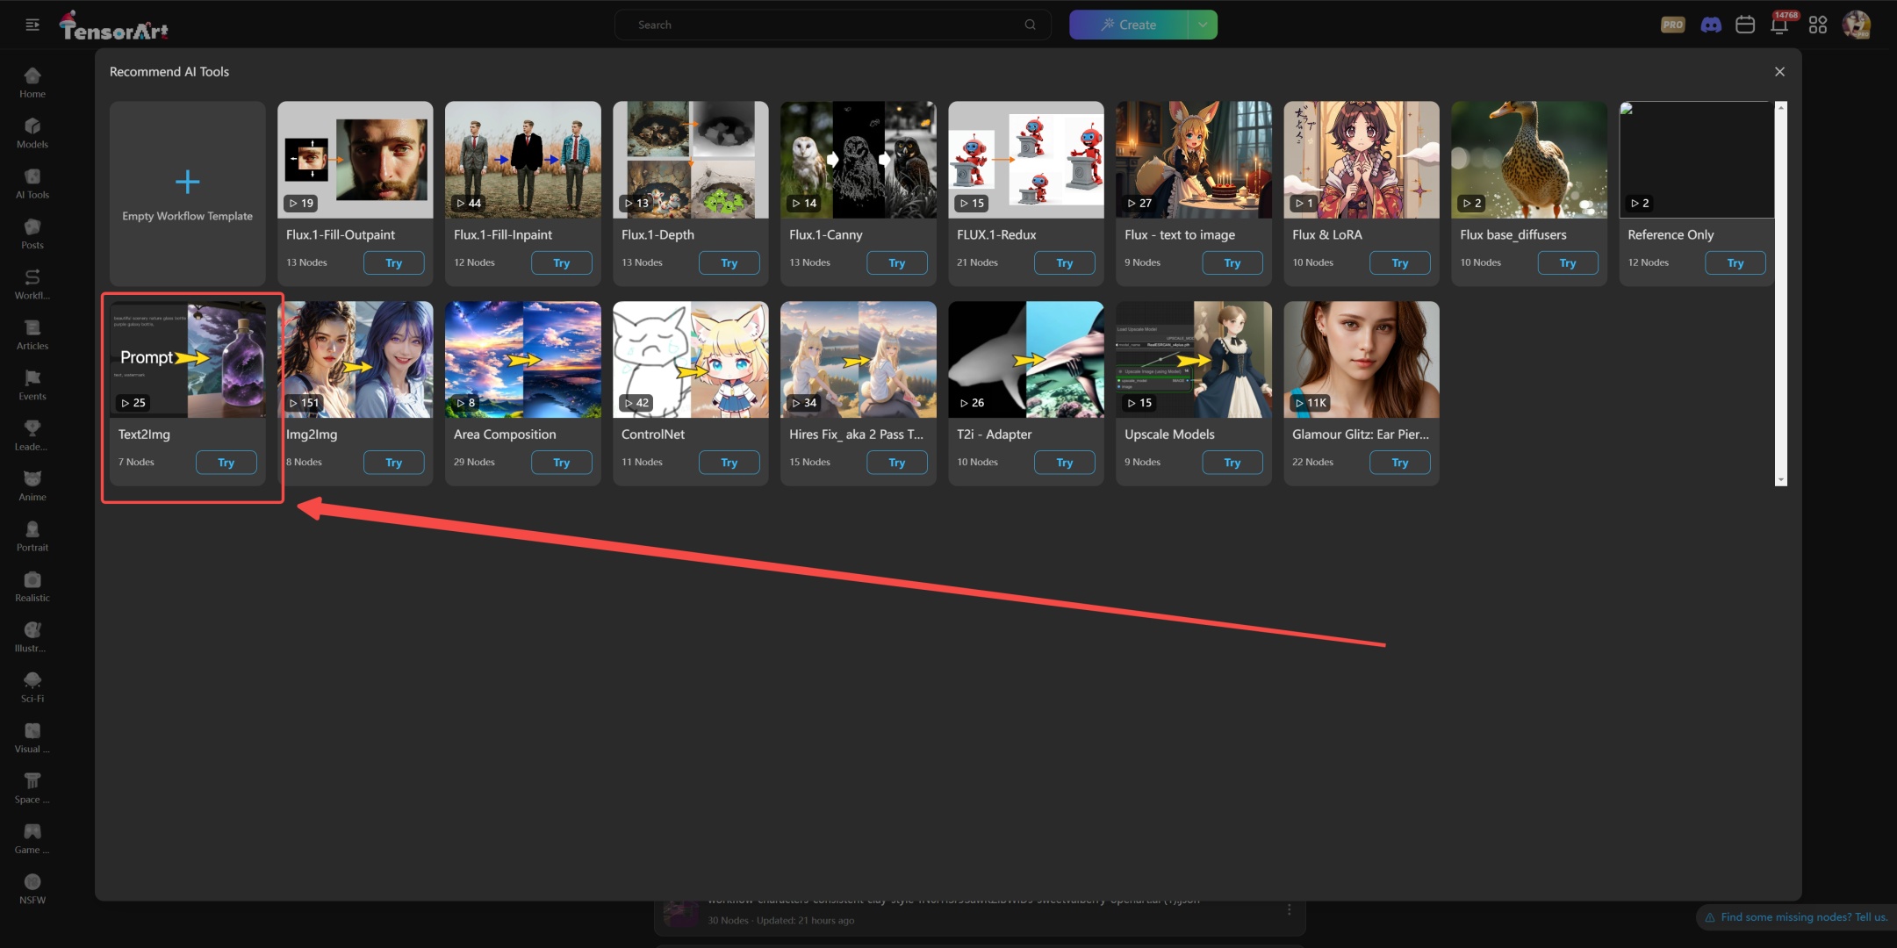1897x948 pixels.
Task: Open Home in the left sidebar
Action: [x=32, y=83]
